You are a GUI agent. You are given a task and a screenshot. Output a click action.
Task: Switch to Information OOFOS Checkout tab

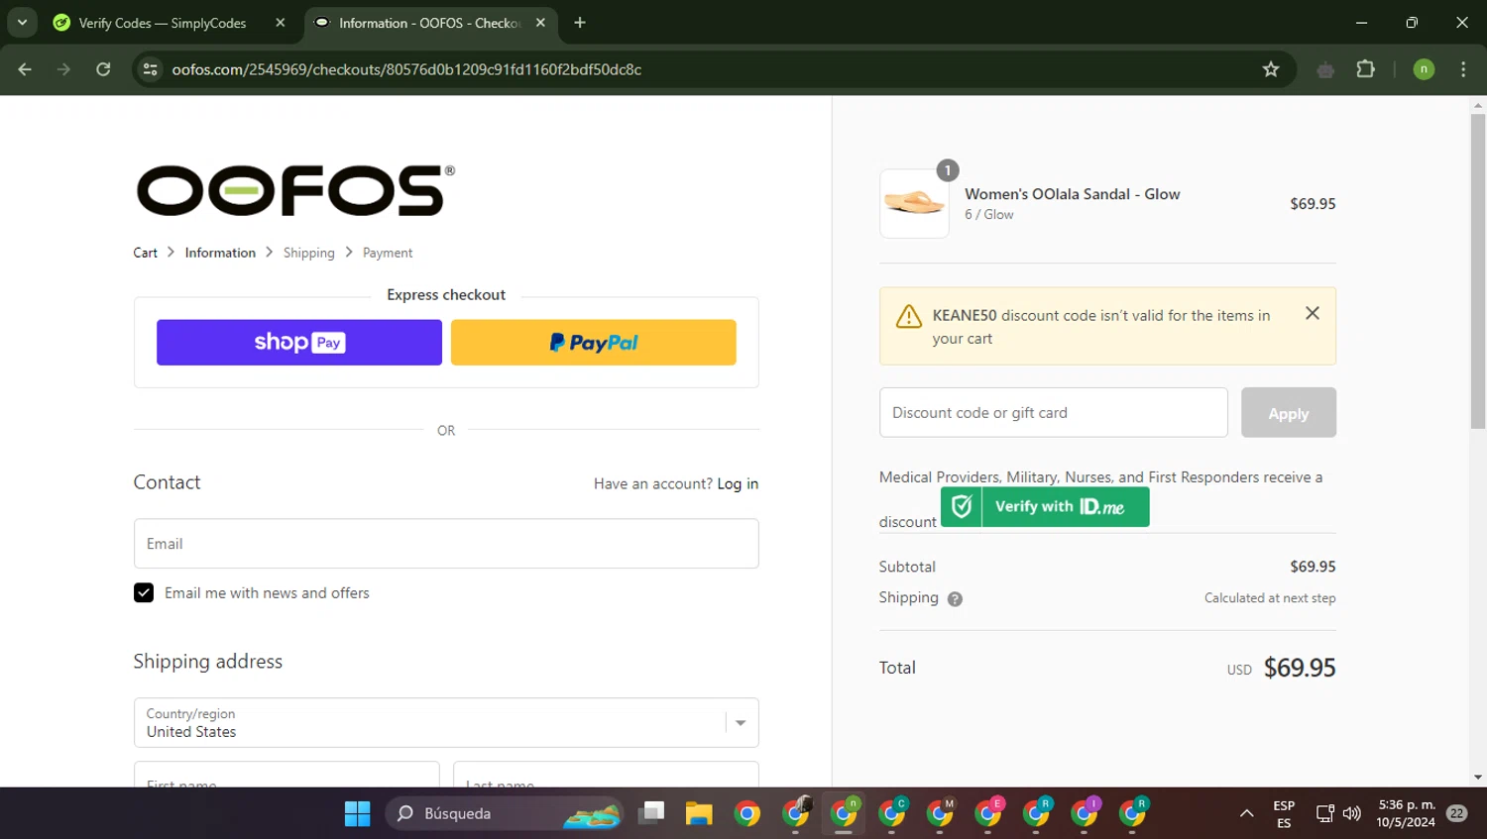[x=428, y=22]
